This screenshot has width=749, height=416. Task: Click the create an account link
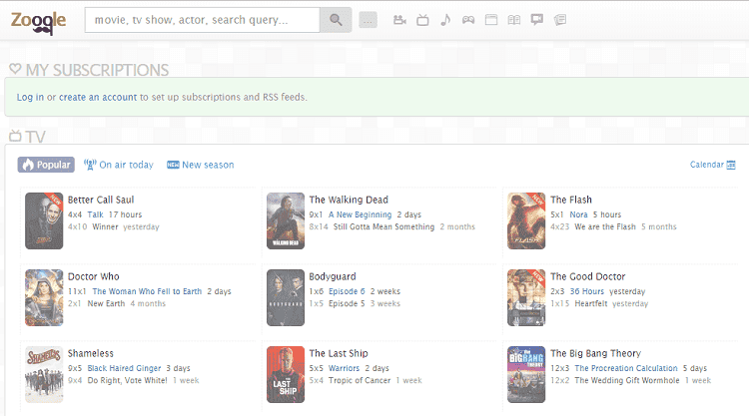click(x=98, y=97)
